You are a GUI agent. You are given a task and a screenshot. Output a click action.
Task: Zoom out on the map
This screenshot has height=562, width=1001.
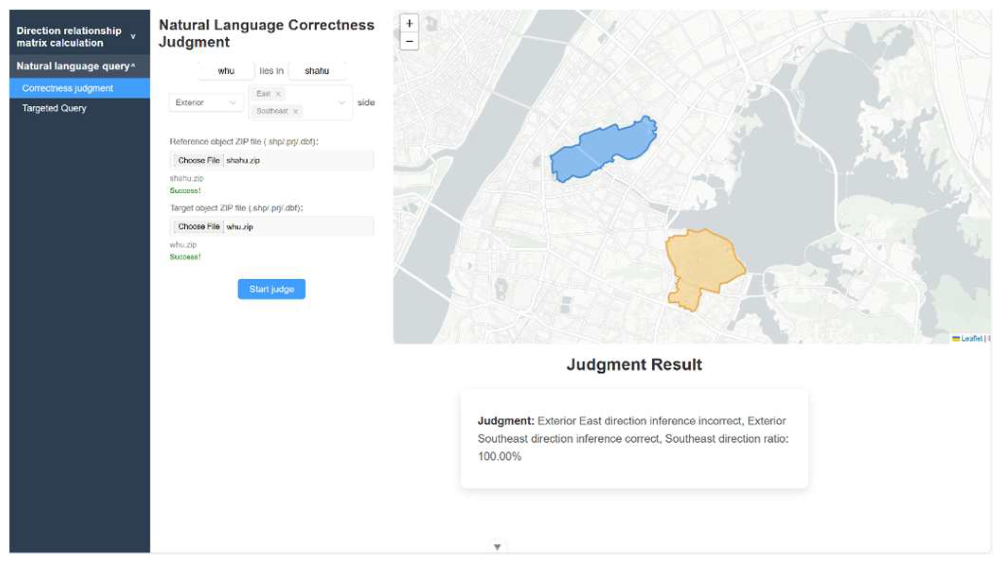409,42
